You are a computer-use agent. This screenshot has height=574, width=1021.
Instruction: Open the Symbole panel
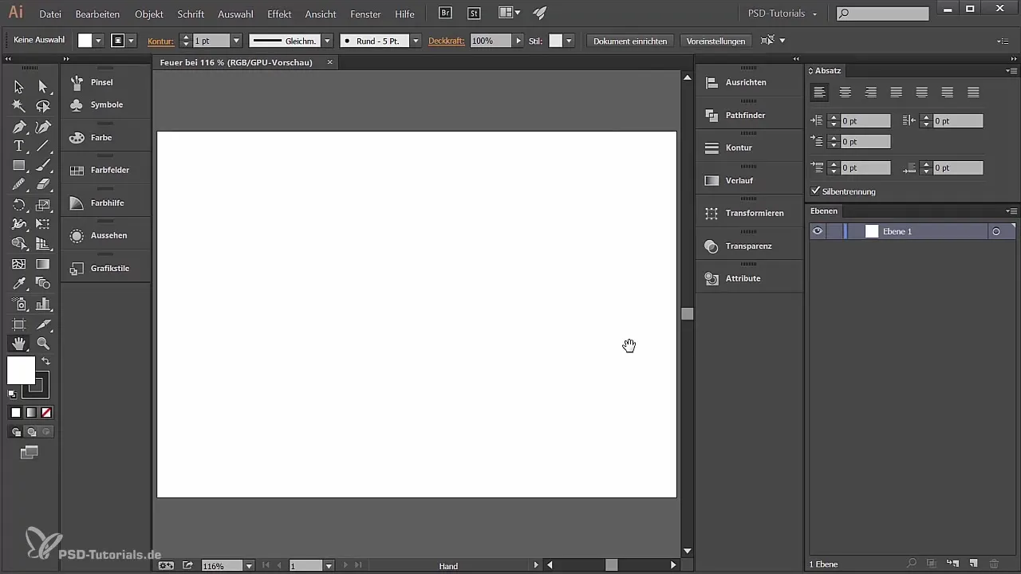[x=105, y=104]
